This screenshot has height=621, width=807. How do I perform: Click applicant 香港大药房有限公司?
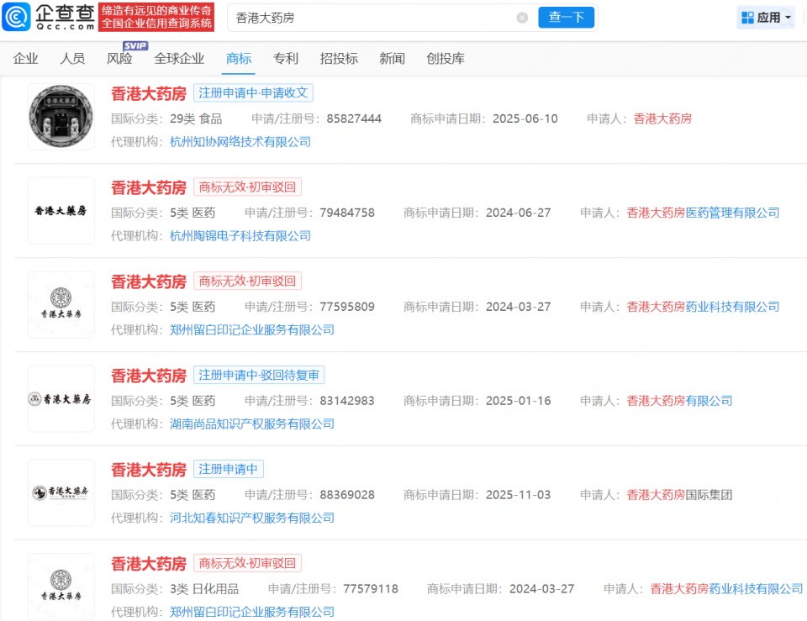coord(679,401)
